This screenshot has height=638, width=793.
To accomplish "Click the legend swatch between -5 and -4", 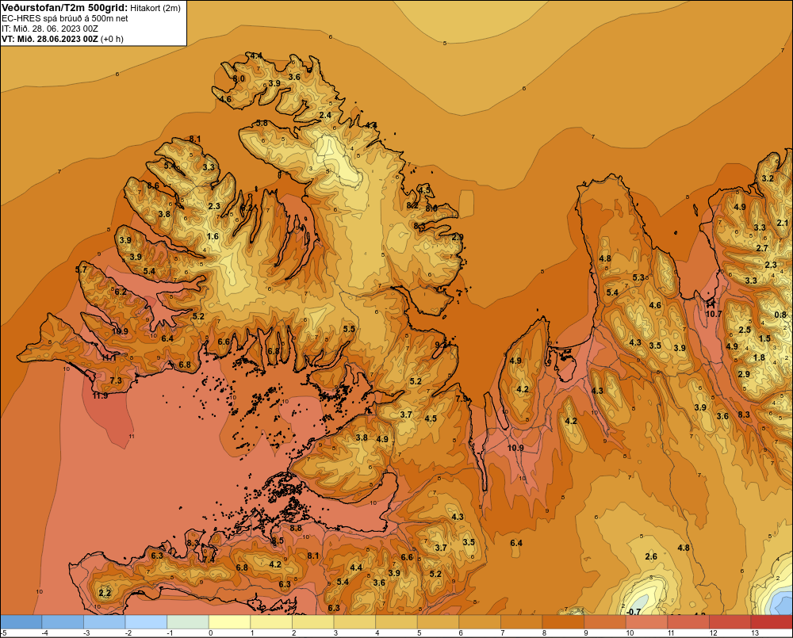I will (x=21, y=621).
